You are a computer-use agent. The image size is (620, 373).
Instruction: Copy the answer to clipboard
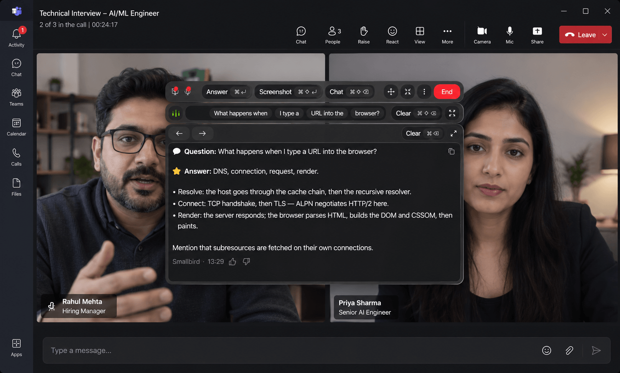coord(452,151)
